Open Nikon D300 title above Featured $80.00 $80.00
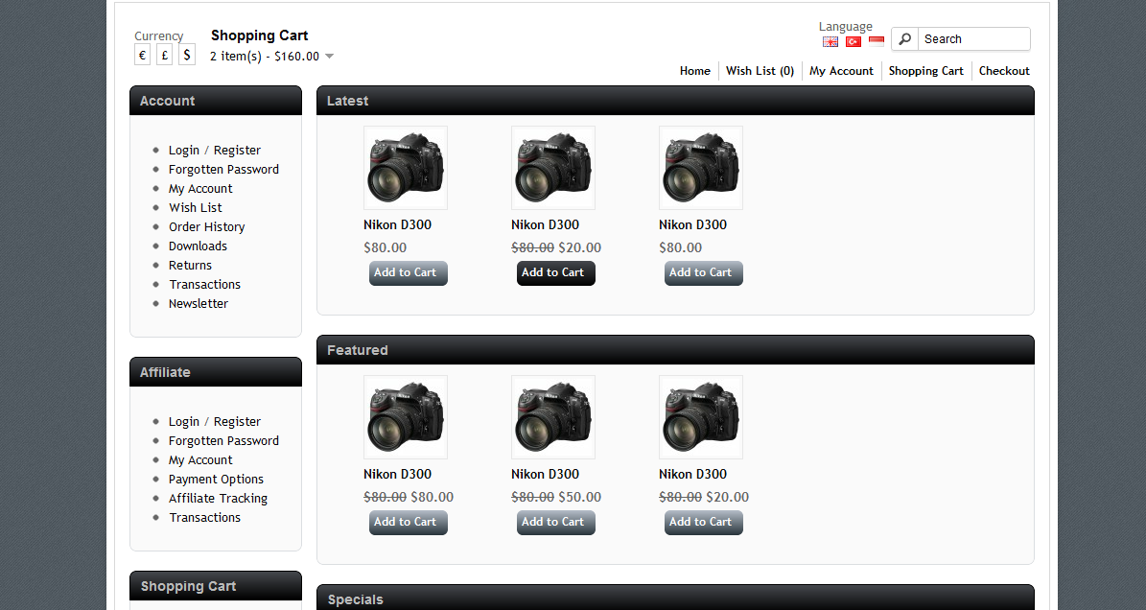Image resolution: width=1146 pixels, height=610 pixels. [398, 474]
